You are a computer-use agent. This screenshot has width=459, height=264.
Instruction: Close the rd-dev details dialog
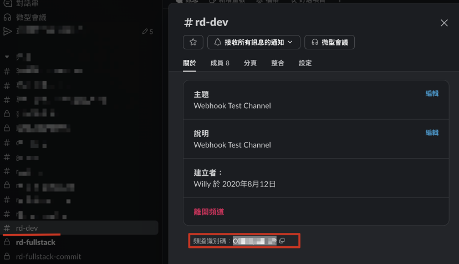444,23
